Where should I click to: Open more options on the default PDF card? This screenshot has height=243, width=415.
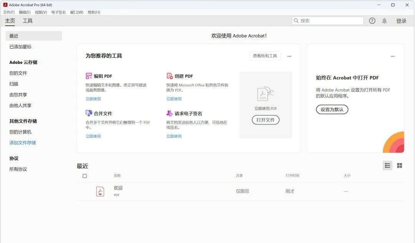pos(392,56)
